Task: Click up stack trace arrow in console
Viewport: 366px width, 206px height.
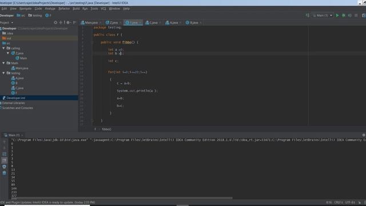Action: point(4,142)
